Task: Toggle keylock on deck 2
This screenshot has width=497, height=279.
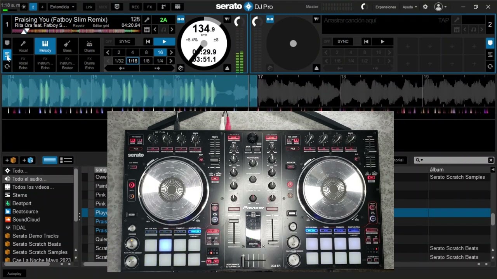Action: (x=473, y=29)
